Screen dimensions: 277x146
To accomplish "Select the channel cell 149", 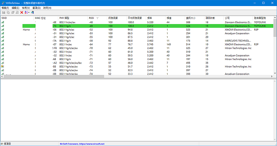I will pyautogui.click(x=169, y=44).
